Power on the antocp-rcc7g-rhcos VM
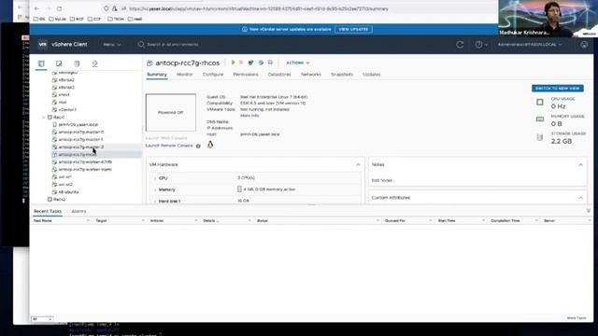This screenshot has height=336, width=598. [x=233, y=63]
